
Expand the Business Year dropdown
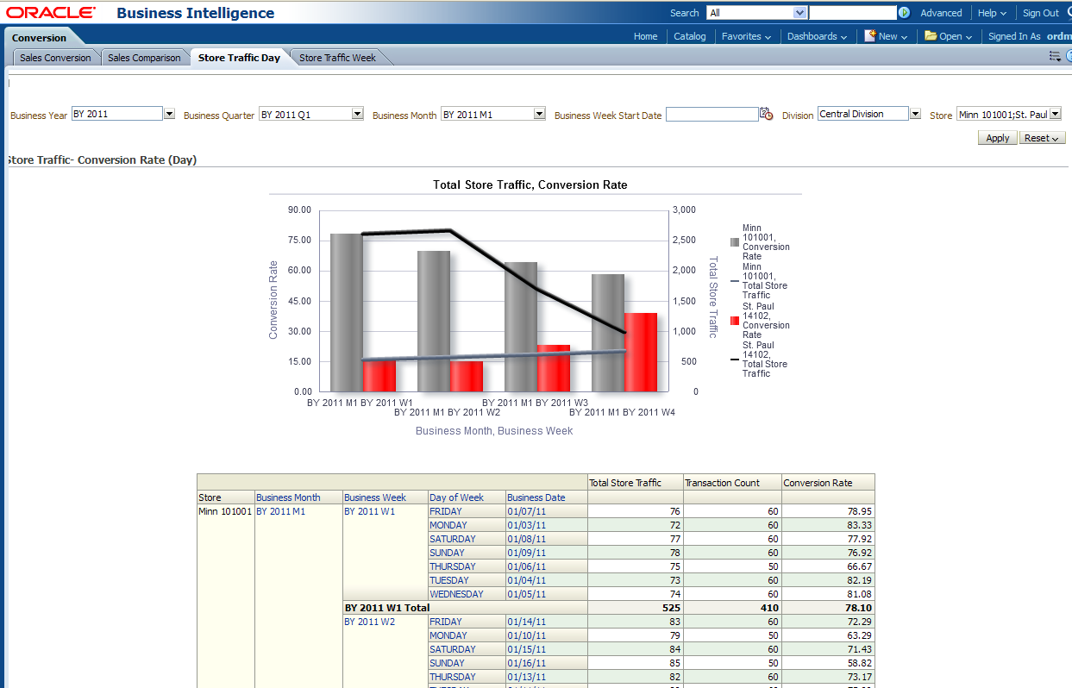pos(169,114)
